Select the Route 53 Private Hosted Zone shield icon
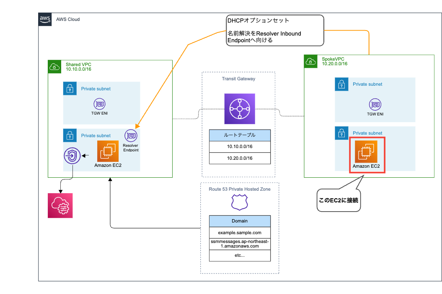442x294 pixels. 239,202
